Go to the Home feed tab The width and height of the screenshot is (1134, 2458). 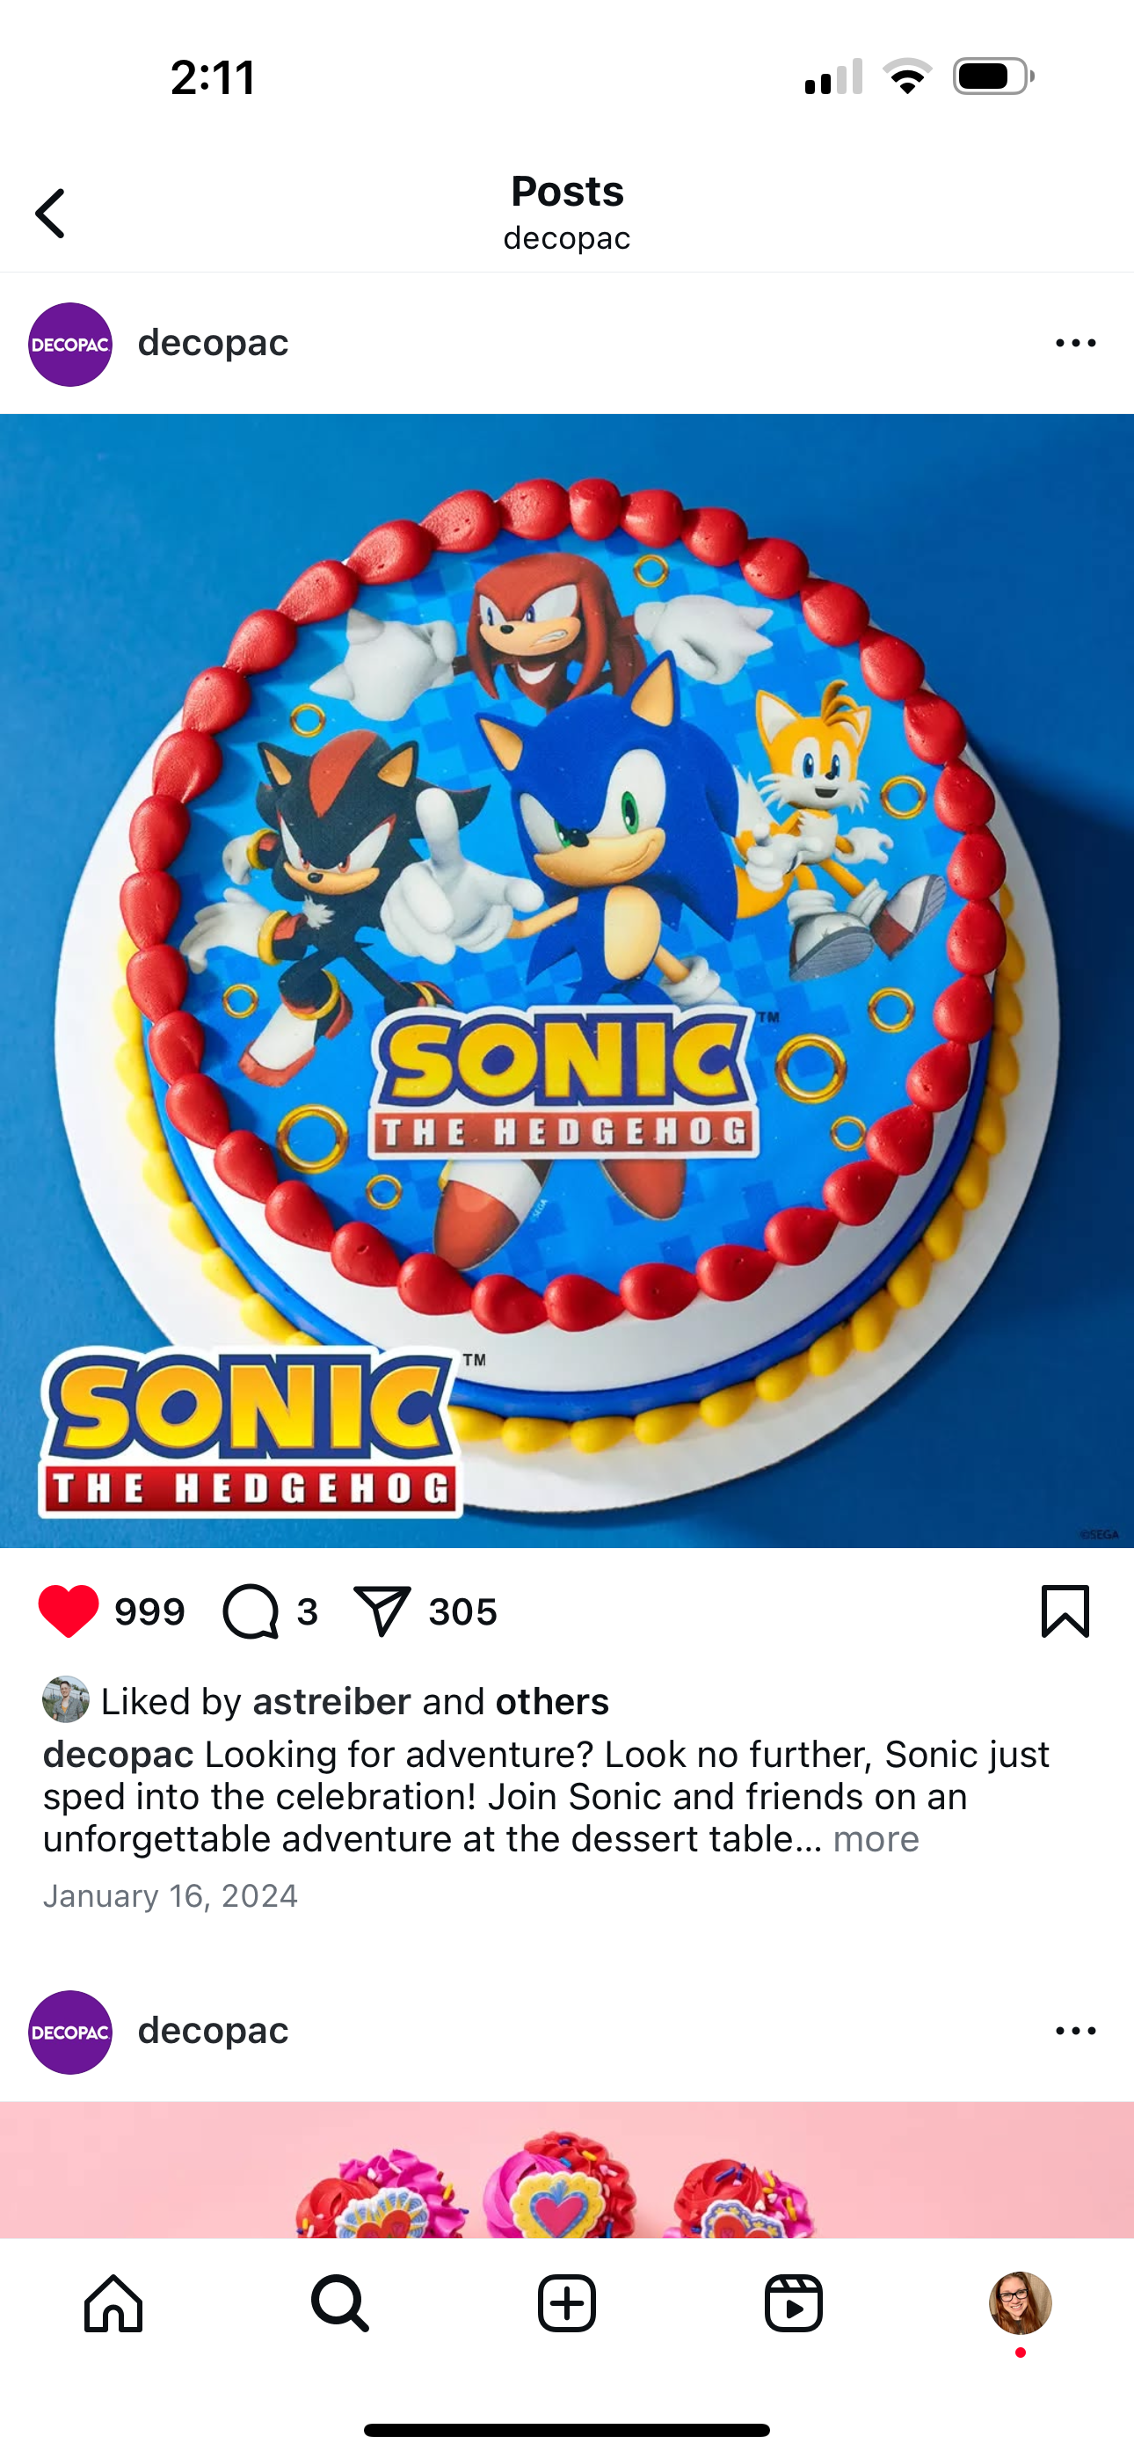tap(113, 2303)
